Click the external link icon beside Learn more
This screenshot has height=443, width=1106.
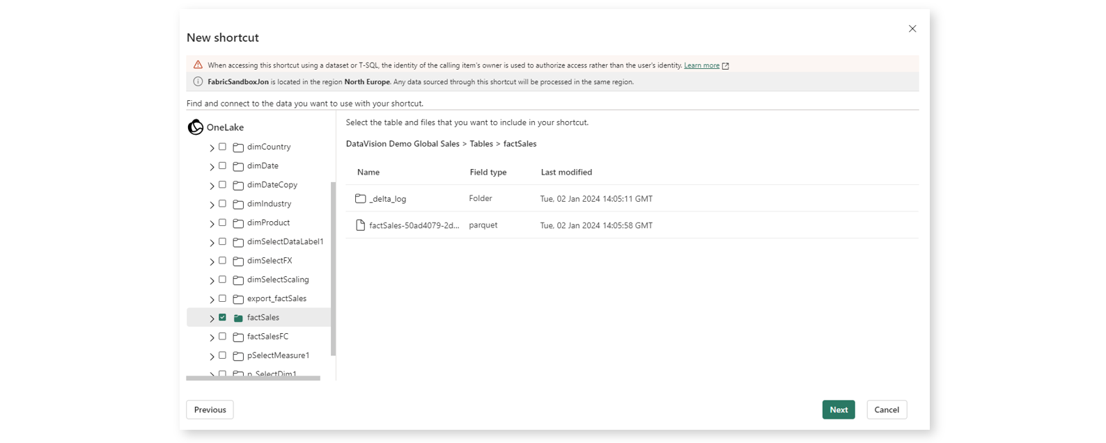tap(726, 65)
